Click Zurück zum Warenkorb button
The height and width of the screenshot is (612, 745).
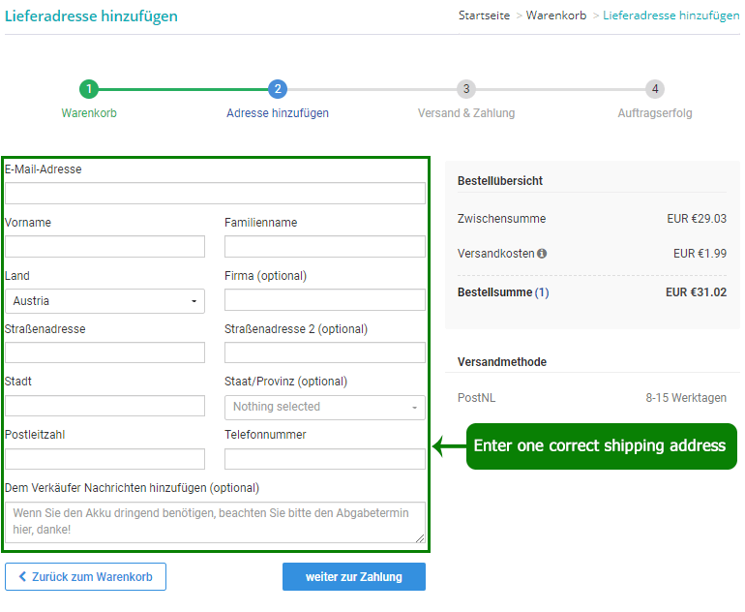coord(85,577)
